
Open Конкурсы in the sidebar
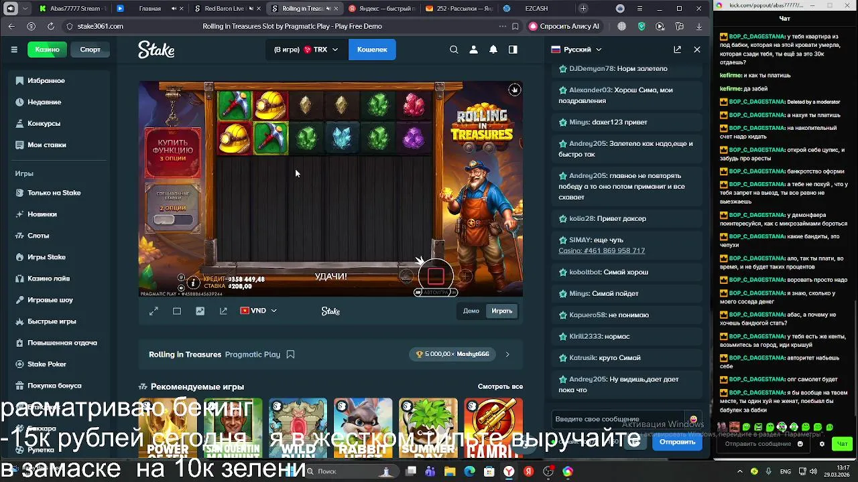pyautogui.click(x=60, y=123)
